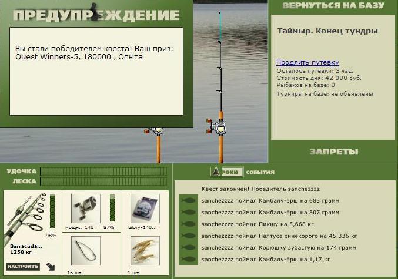The width and height of the screenshot is (398, 279).
Task: Click fish icon for Камбалу-ёрш 683 грамм
Action: pos(188,201)
